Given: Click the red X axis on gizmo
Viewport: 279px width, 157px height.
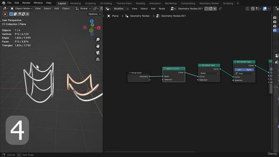Looking at the screenshot, I should (x=99, y=28).
